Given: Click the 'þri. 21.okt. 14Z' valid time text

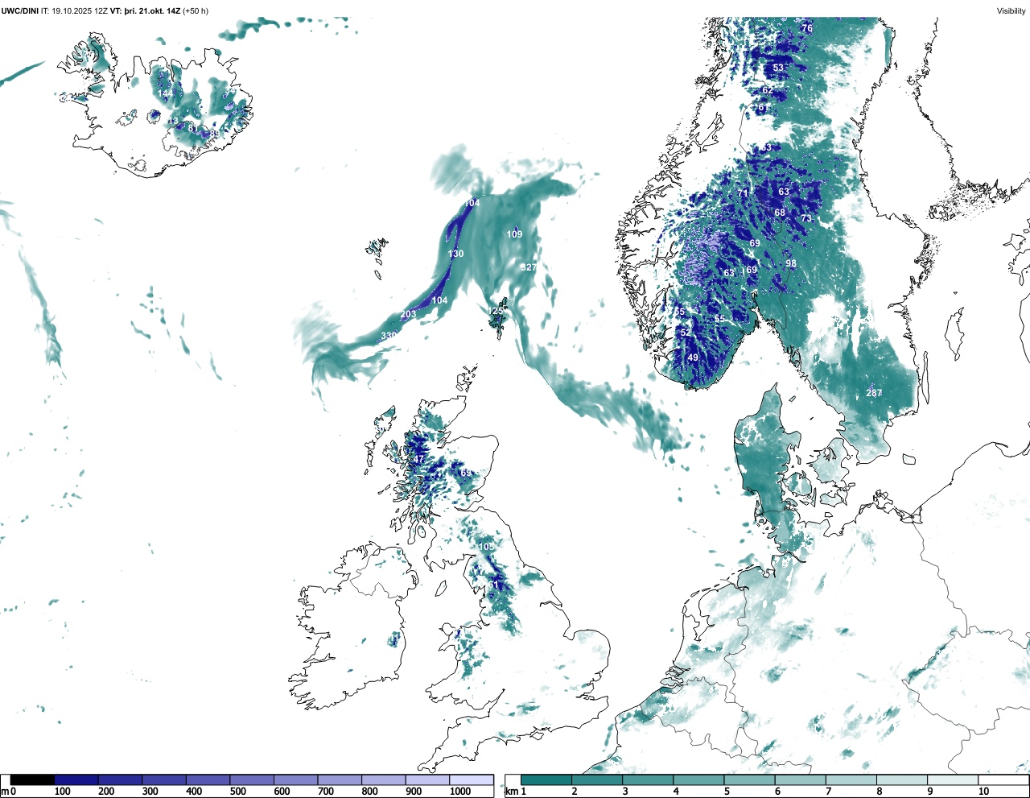Looking at the screenshot, I should click(x=153, y=11).
